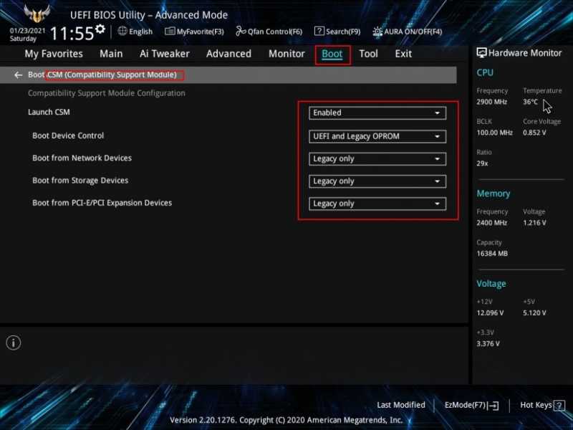Expand the Launch CSM Enabled dropdown

[x=377, y=113]
